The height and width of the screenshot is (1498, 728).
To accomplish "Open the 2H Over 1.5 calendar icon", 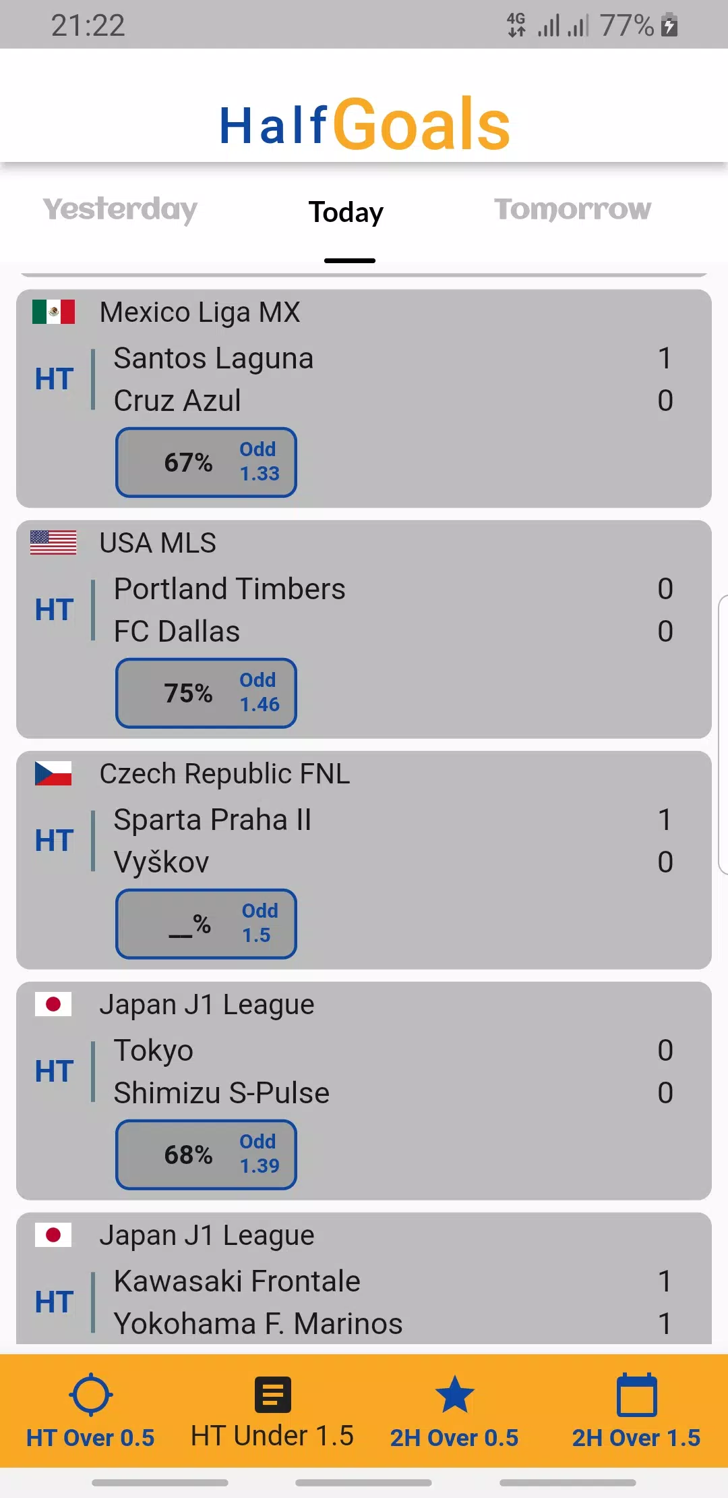I will [x=637, y=1395].
